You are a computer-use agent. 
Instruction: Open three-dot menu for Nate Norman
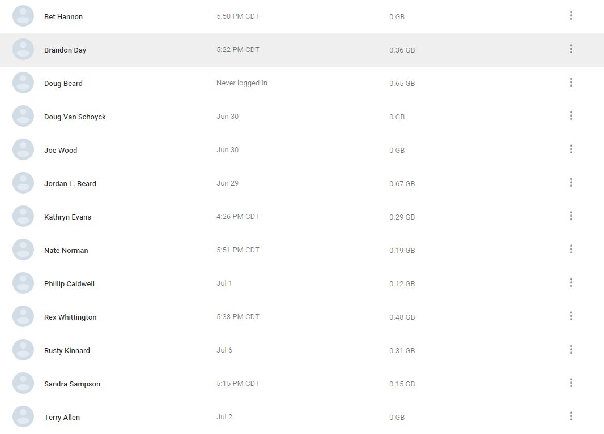571,250
